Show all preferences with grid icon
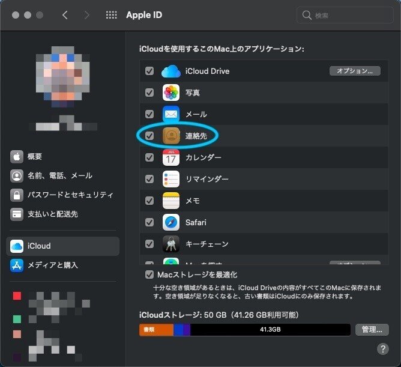 (112, 15)
